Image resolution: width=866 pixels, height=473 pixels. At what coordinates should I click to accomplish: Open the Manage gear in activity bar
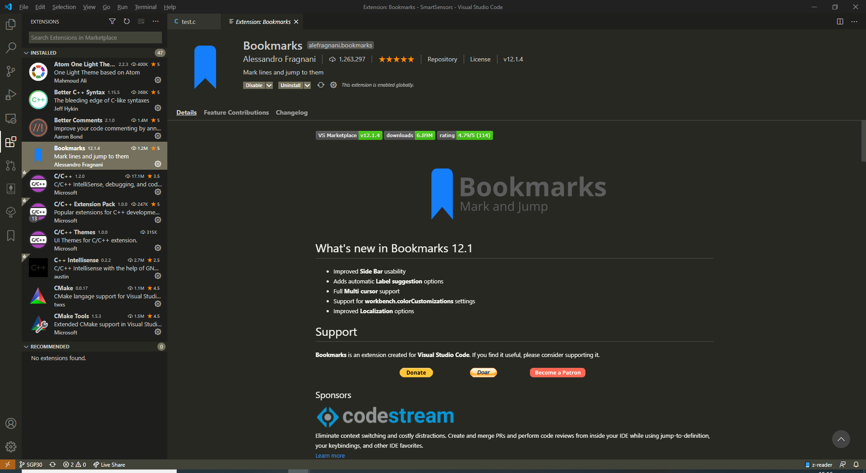11,447
